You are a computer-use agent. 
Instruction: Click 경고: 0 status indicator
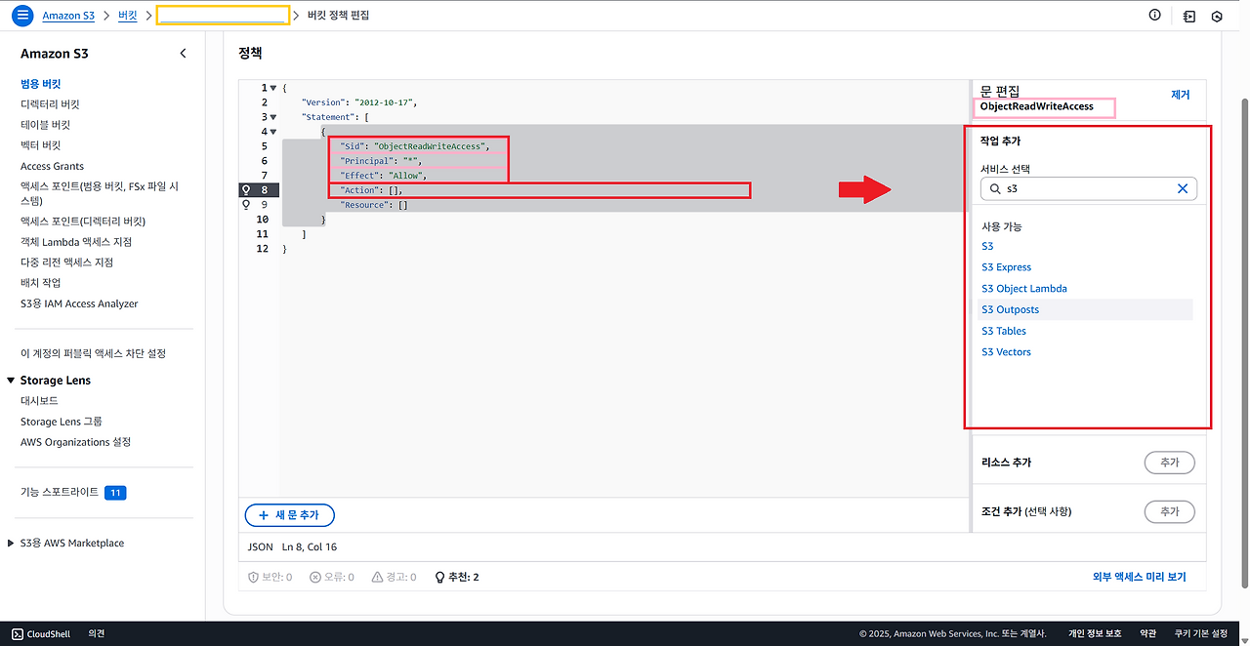[x=394, y=577]
